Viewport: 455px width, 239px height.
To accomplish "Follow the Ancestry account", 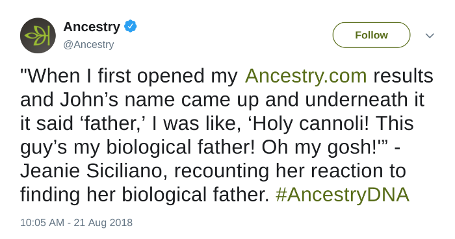I will pyautogui.click(x=371, y=35).
